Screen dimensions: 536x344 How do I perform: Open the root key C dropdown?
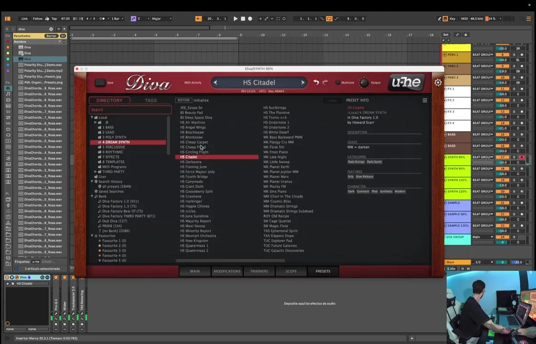click(143, 19)
